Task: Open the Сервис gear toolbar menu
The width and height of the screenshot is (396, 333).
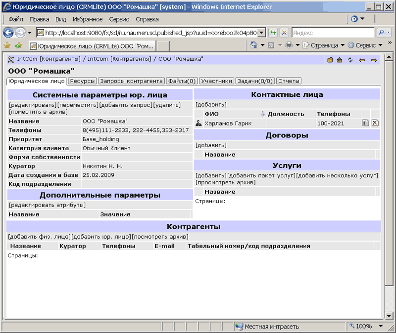Action: [365, 45]
